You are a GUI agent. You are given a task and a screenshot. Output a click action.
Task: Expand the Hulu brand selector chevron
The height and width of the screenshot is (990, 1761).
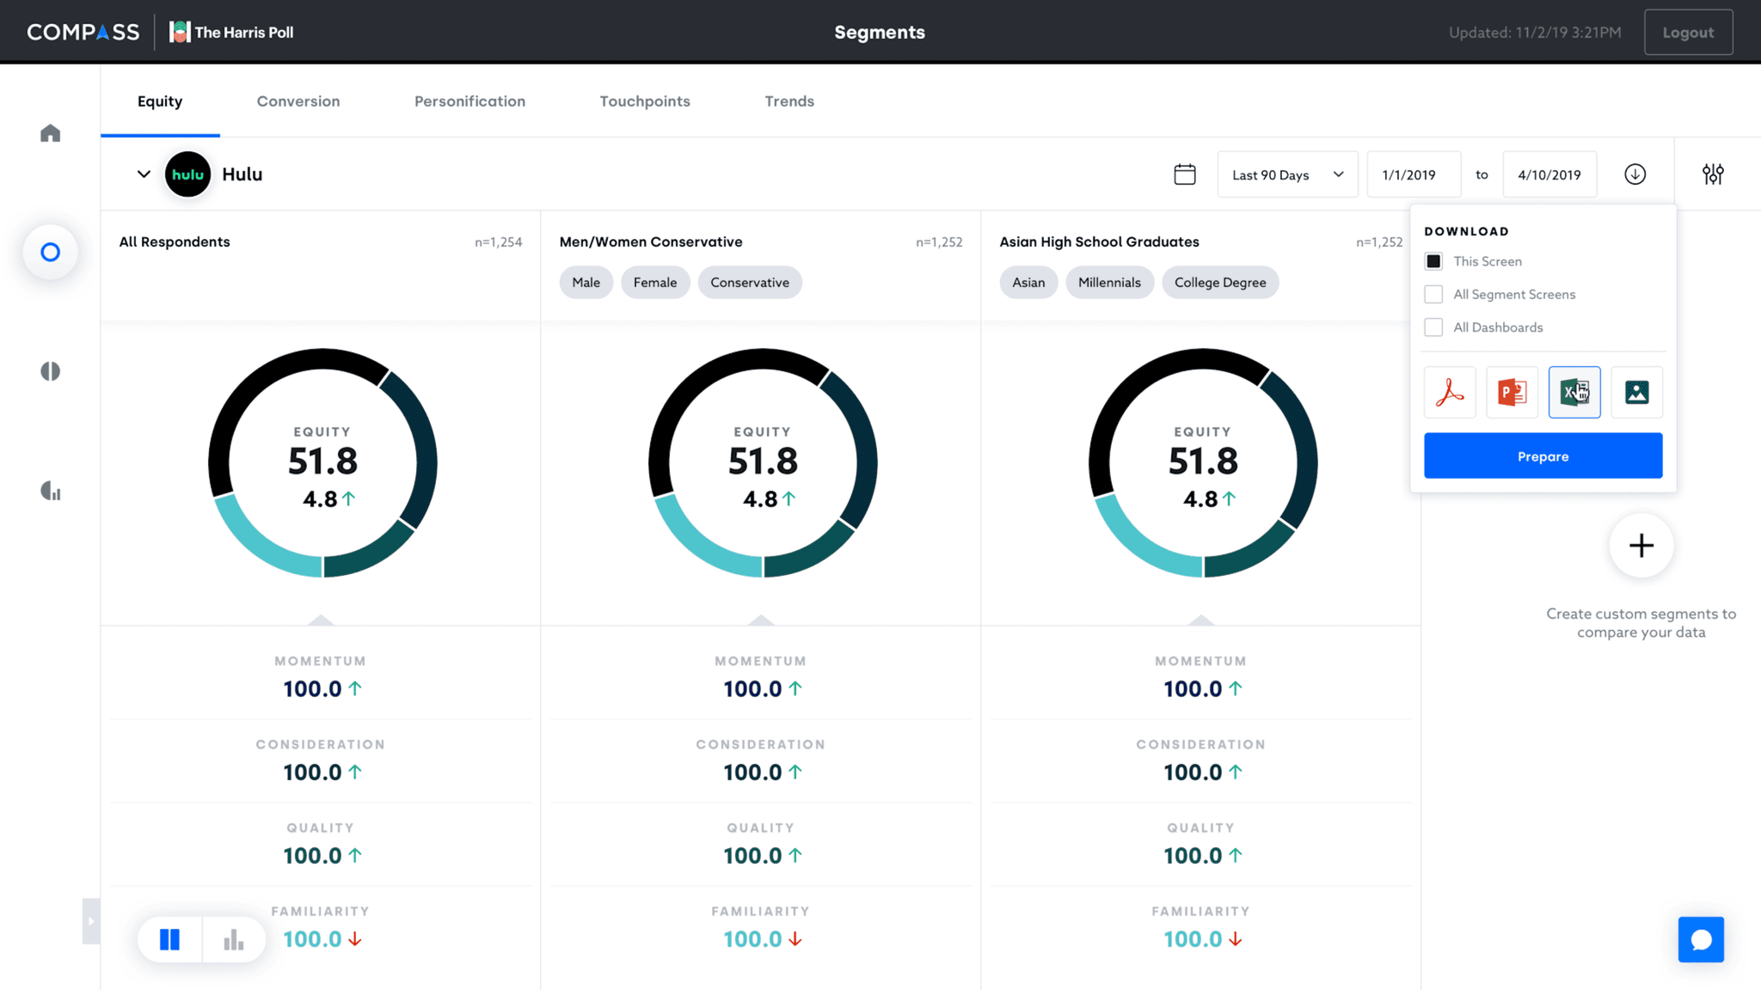(x=144, y=174)
